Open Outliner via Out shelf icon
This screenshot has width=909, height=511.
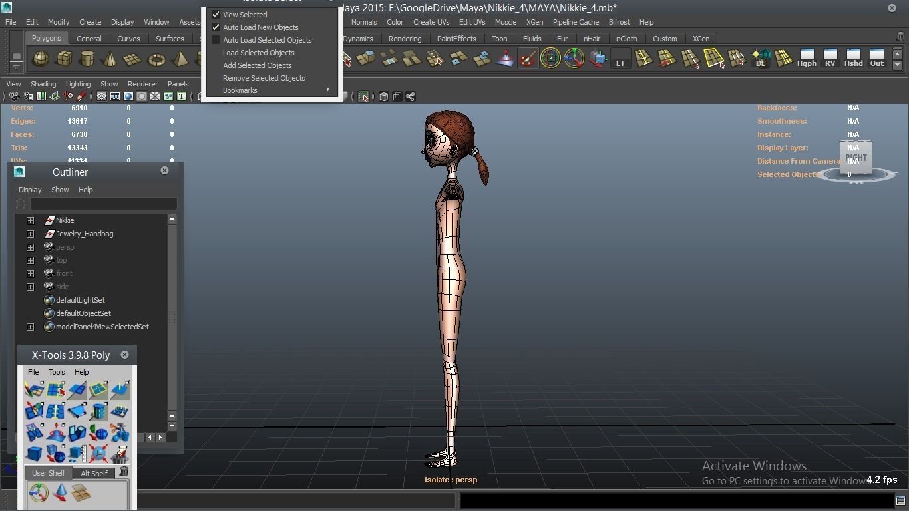(877, 59)
